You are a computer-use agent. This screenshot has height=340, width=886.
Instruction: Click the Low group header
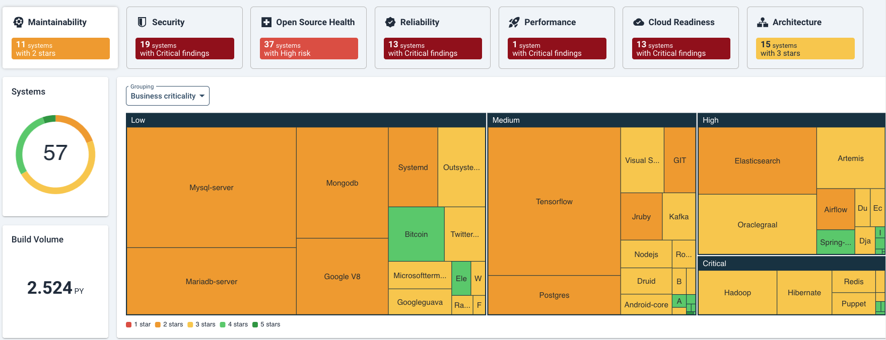[306, 120]
